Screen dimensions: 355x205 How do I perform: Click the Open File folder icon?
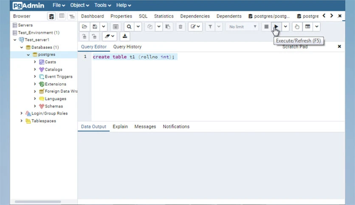point(85,27)
